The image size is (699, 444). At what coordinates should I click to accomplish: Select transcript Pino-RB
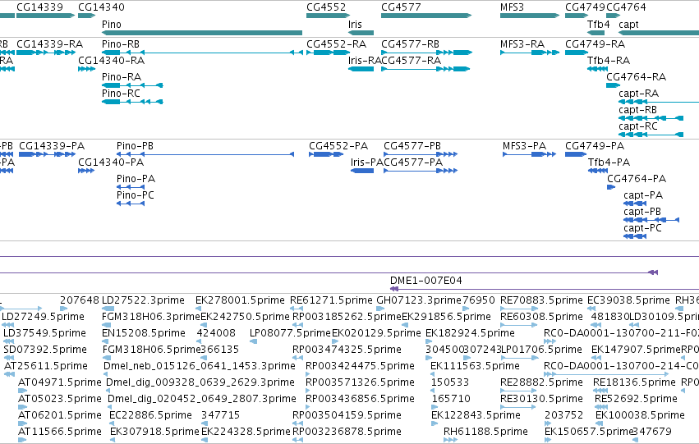click(x=202, y=53)
